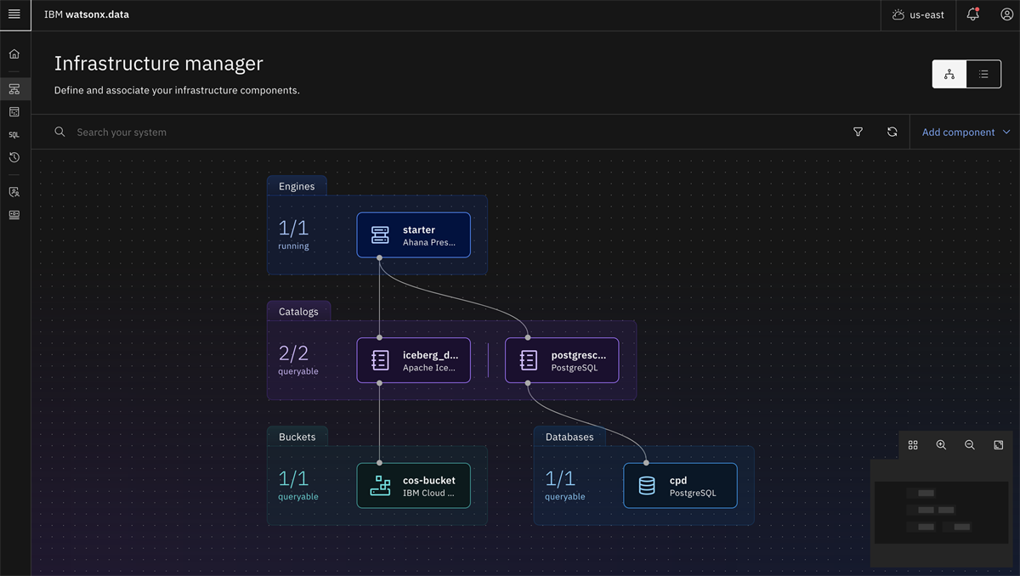The image size is (1020, 576).
Task: Click the 'Define and associate...' description text
Action: (x=177, y=90)
